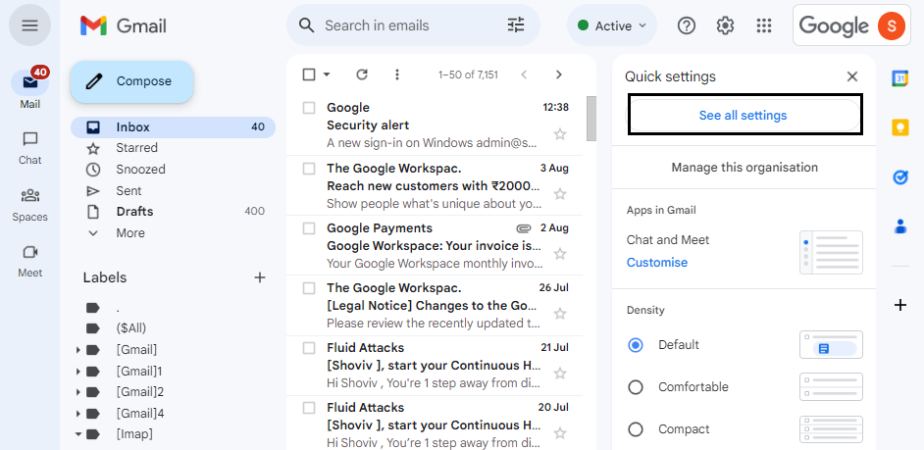Refresh the inbox
The height and width of the screenshot is (450, 924).
[362, 75]
